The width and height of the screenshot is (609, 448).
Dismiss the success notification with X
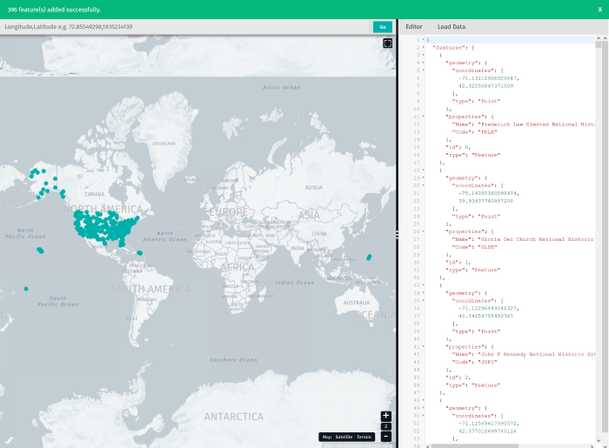click(600, 10)
